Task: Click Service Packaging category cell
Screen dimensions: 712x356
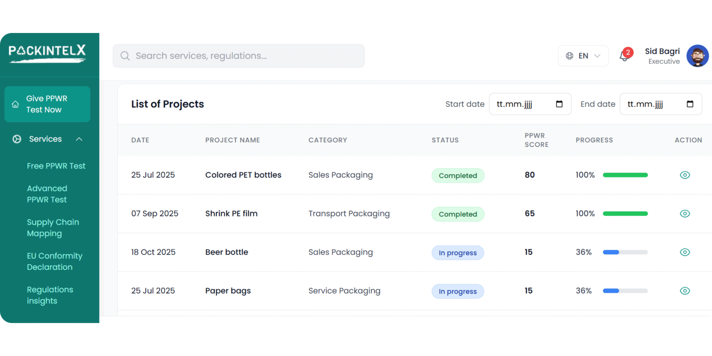Action: pos(344,291)
